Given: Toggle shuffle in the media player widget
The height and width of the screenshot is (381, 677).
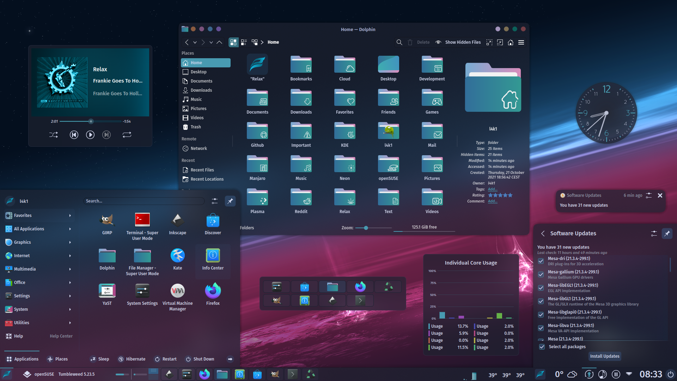Looking at the screenshot, I should (x=54, y=135).
